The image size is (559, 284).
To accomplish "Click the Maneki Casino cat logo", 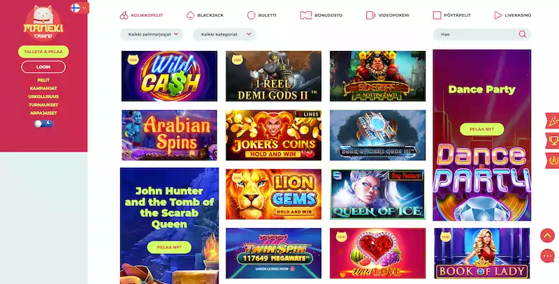I will pyautogui.click(x=43, y=22).
